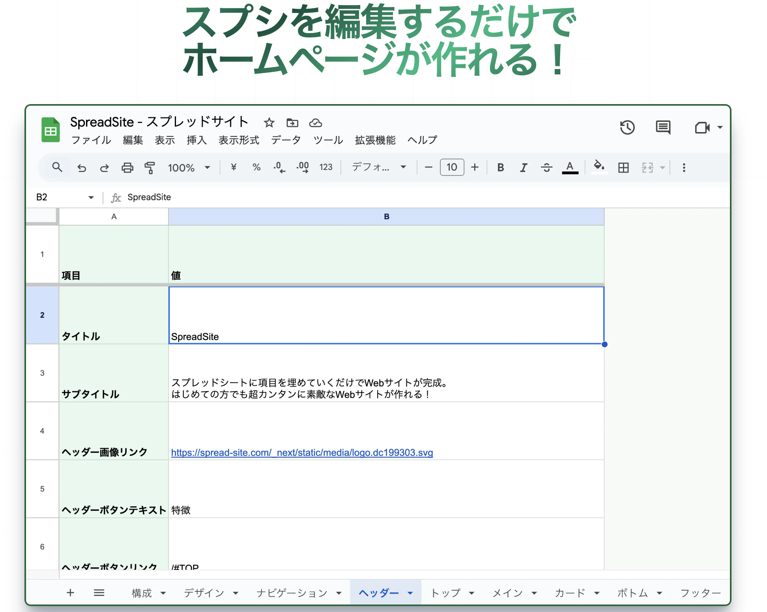This screenshot has height=612, width=767.
Task: Open the 表示形式 menu
Action: pyautogui.click(x=239, y=140)
